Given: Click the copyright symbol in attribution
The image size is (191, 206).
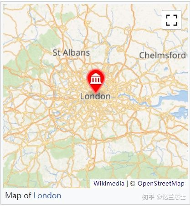Looking at the screenshot, I should coord(133,184).
